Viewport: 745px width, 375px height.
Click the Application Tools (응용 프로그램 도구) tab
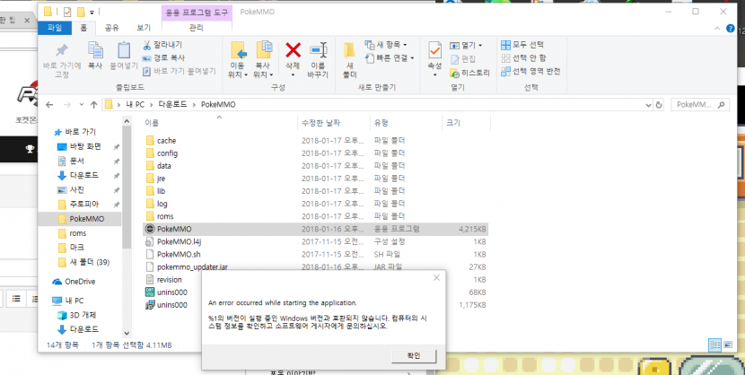[197, 12]
